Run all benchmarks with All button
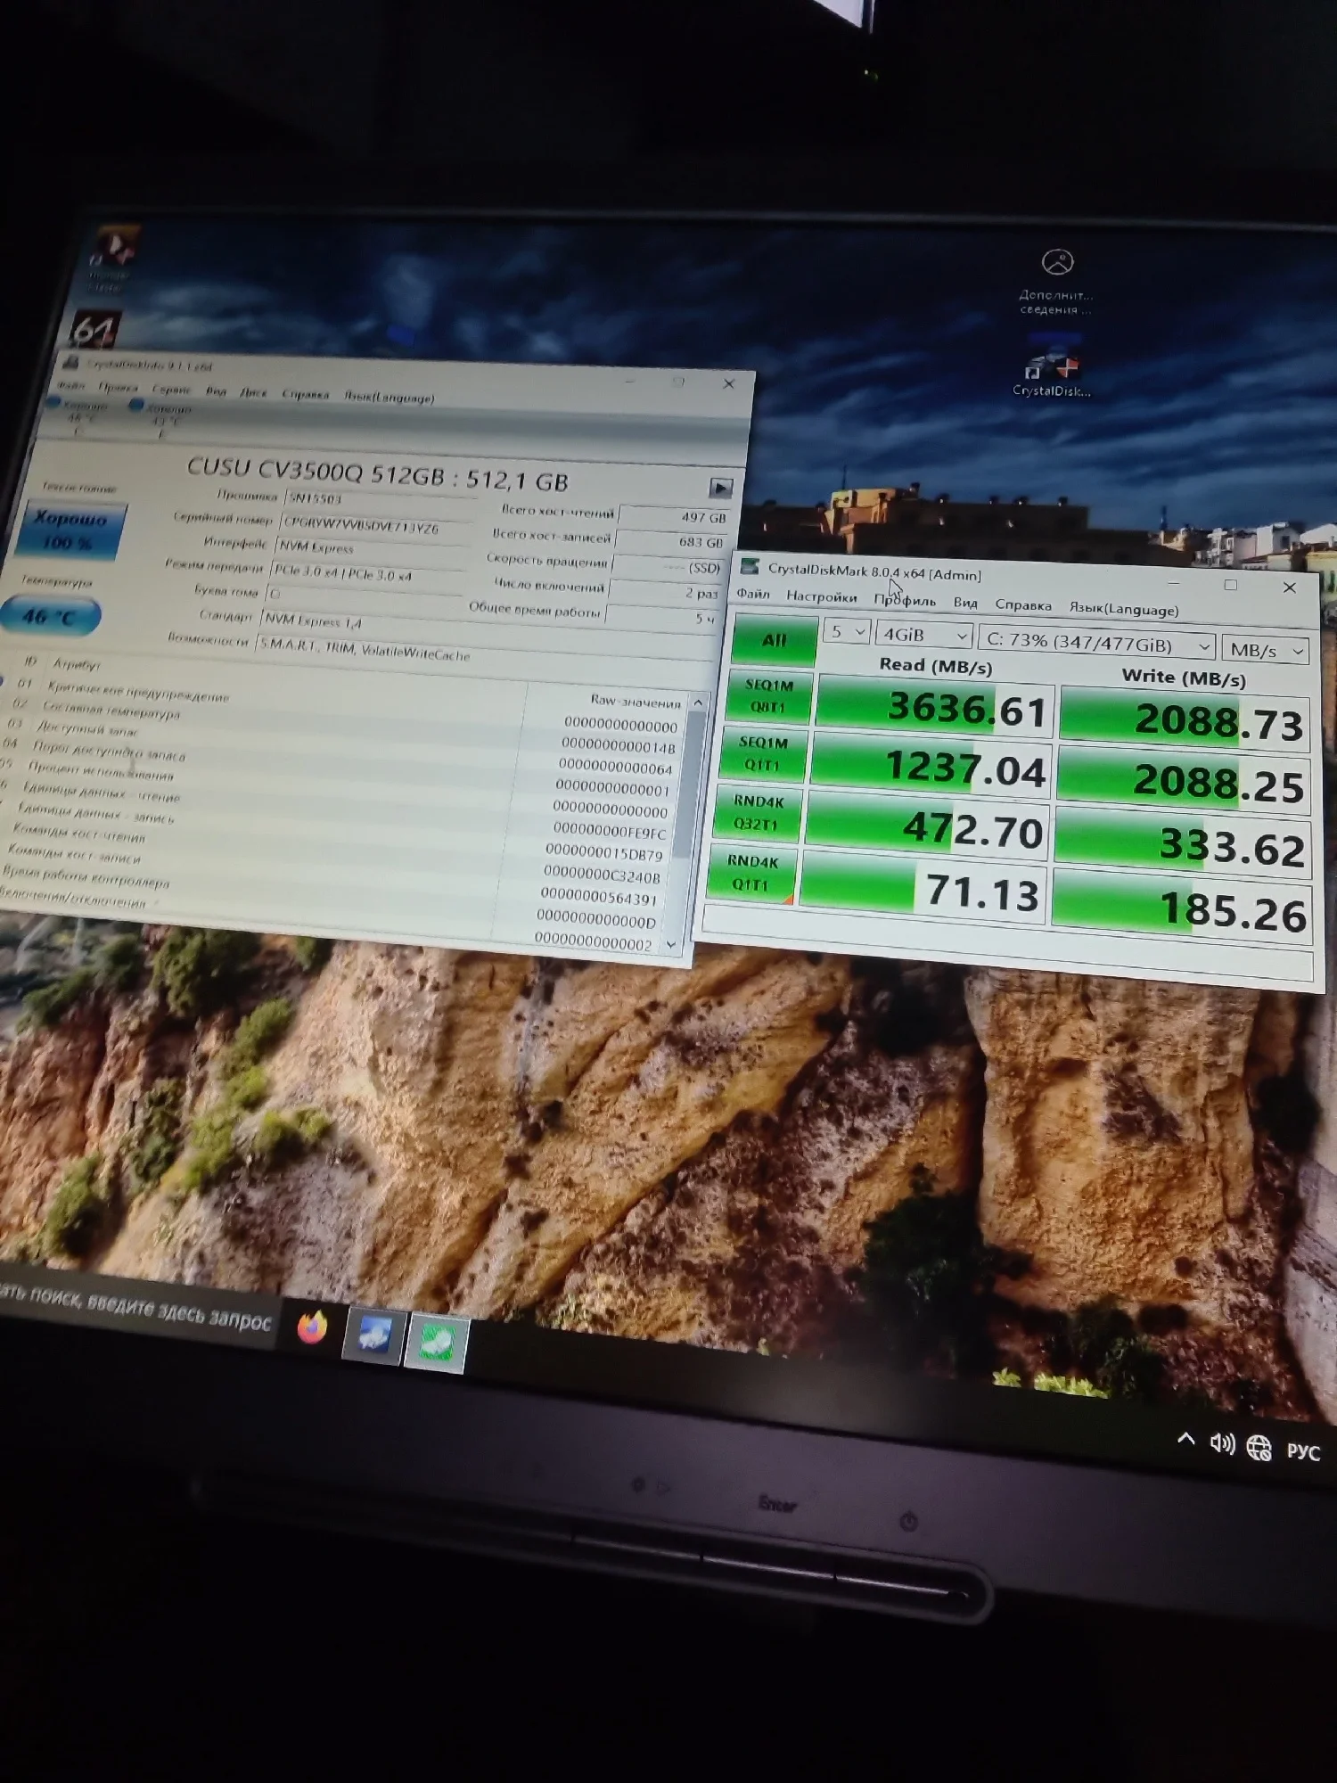This screenshot has height=1783, width=1337. (774, 639)
